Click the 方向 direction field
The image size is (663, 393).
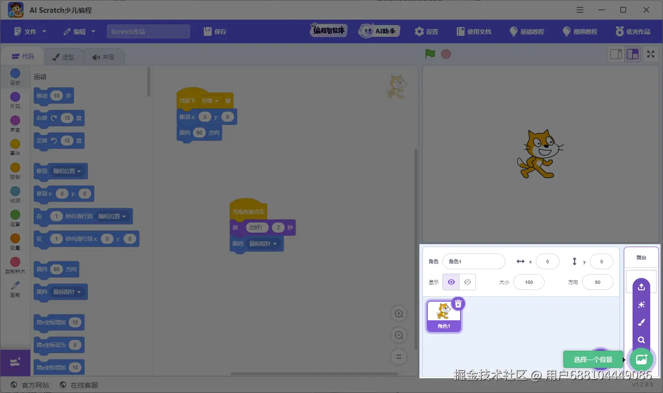point(597,282)
